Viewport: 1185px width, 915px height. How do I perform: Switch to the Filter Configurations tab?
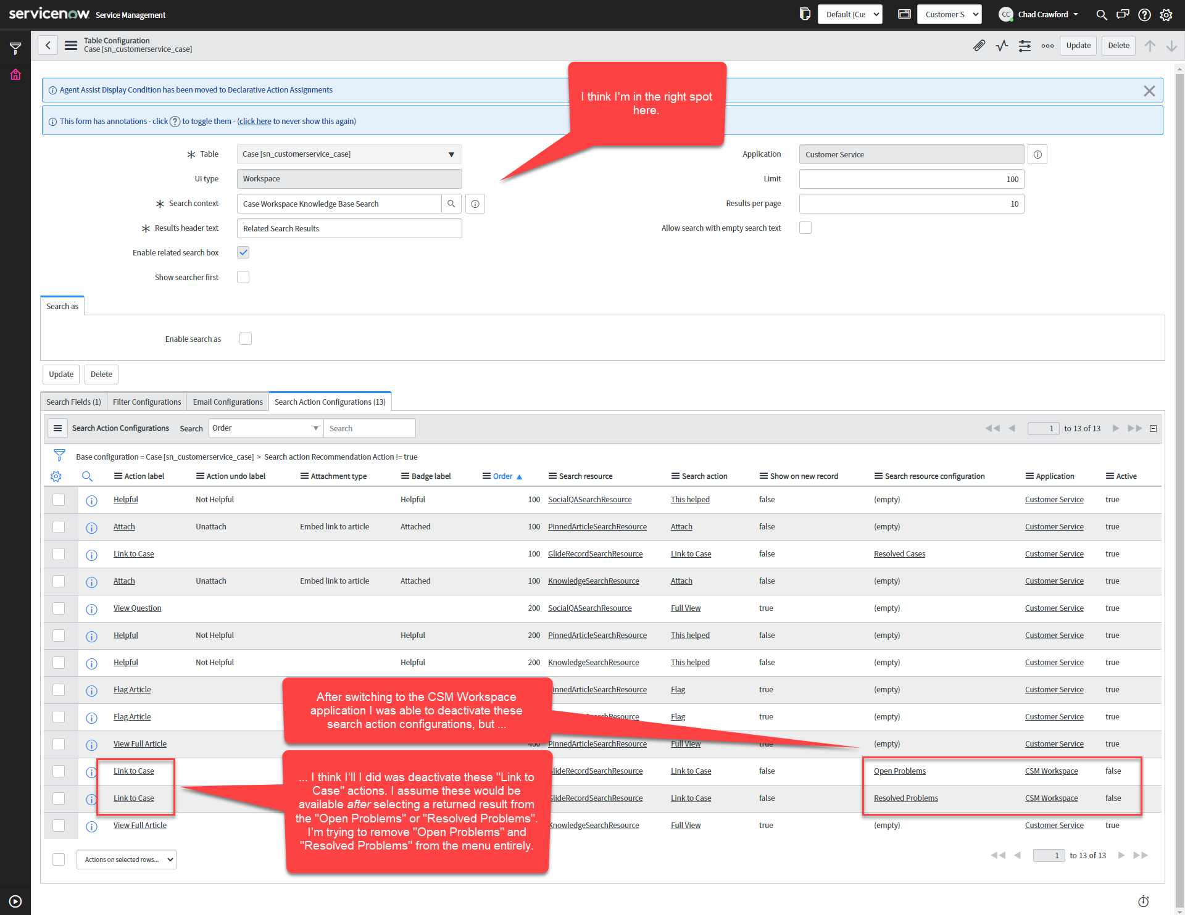pyautogui.click(x=147, y=402)
